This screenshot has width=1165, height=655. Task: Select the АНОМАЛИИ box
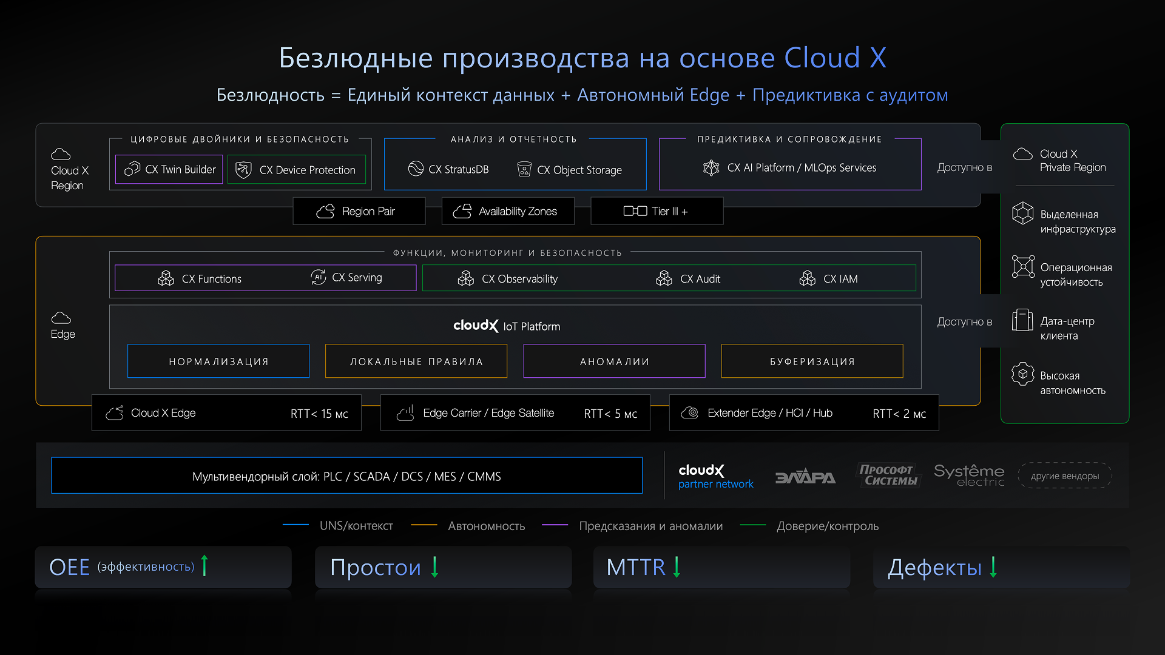[615, 361]
